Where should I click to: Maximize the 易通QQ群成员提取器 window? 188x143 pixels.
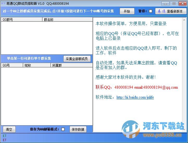174,4
